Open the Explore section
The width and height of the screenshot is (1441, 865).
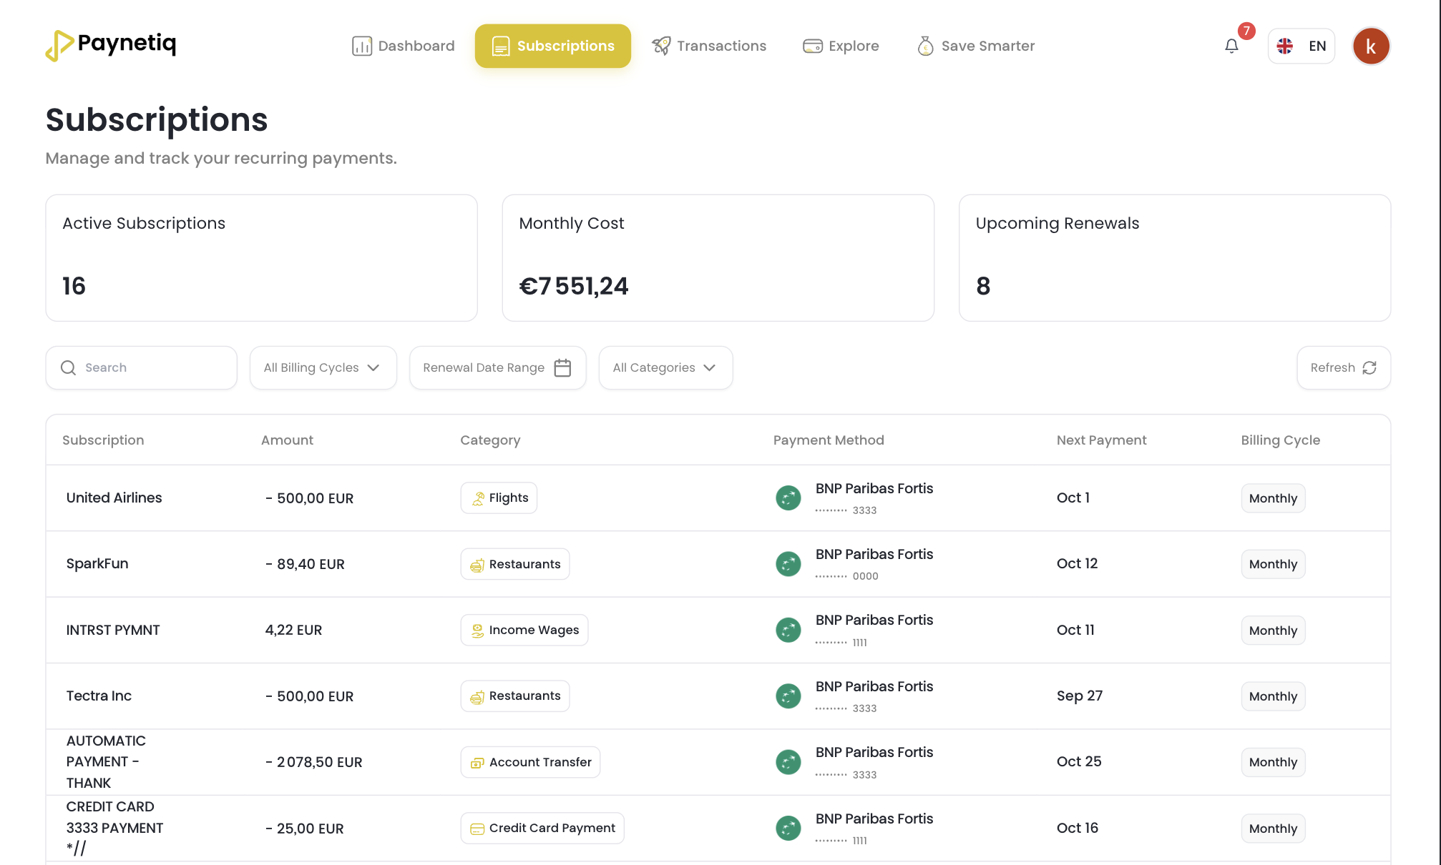[841, 46]
